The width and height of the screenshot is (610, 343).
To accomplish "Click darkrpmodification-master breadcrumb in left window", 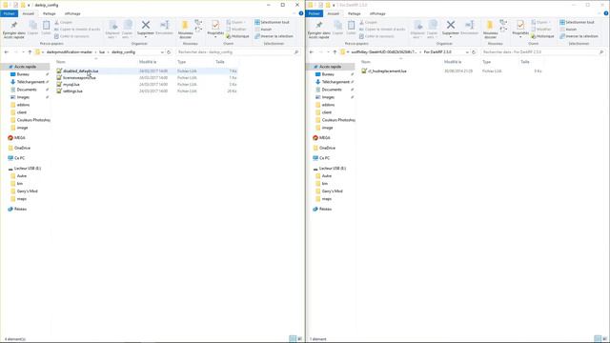I will 70,52.
